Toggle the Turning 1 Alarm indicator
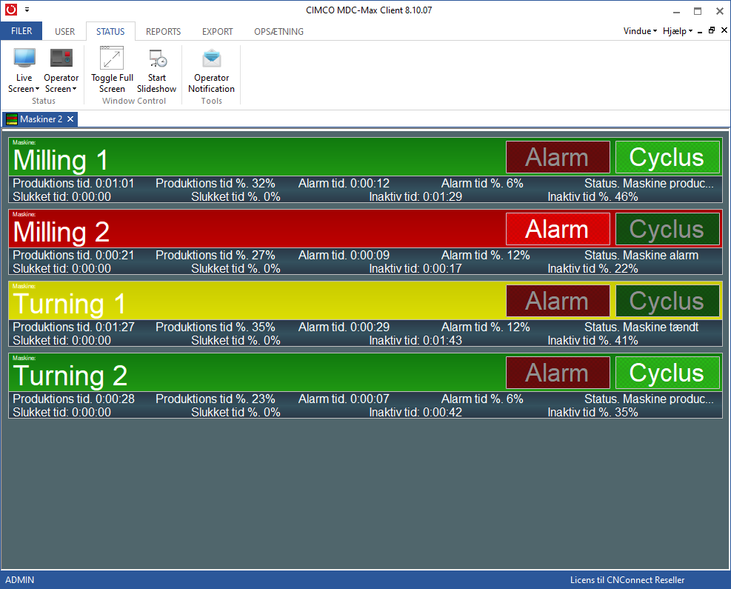The height and width of the screenshot is (589, 731). (557, 301)
